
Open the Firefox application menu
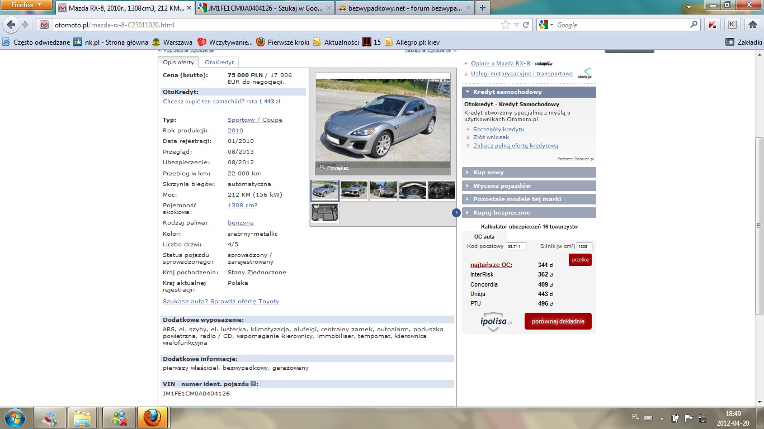point(26,5)
